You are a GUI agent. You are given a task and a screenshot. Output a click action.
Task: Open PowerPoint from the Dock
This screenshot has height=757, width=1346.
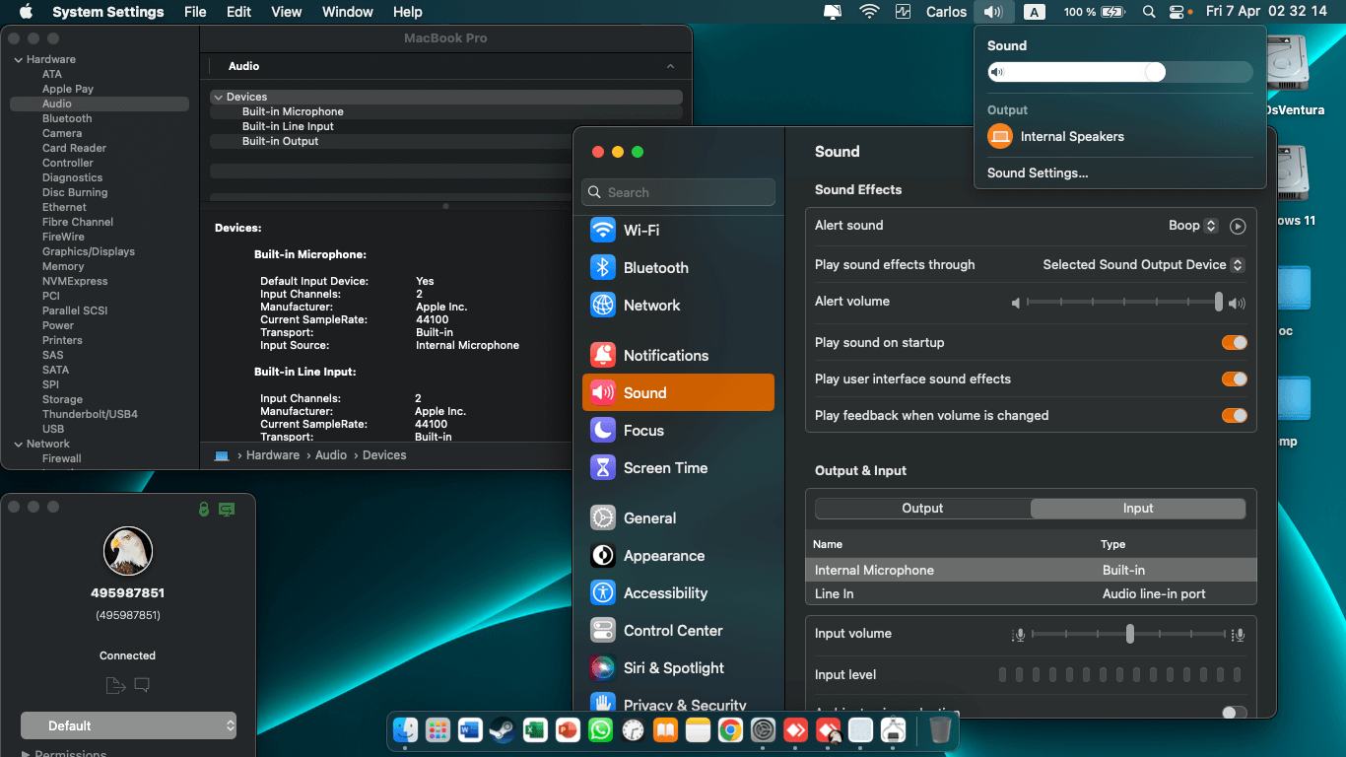click(568, 730)
